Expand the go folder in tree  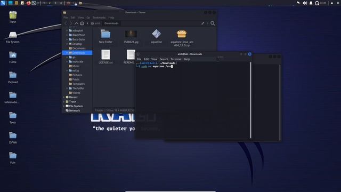[x=67, y=57]
